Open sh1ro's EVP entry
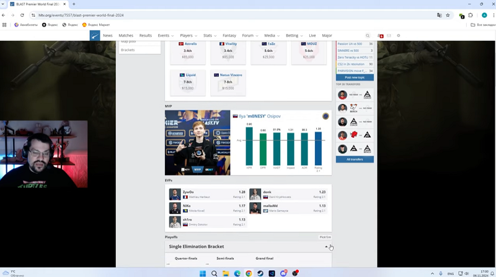 coord(208,222)
